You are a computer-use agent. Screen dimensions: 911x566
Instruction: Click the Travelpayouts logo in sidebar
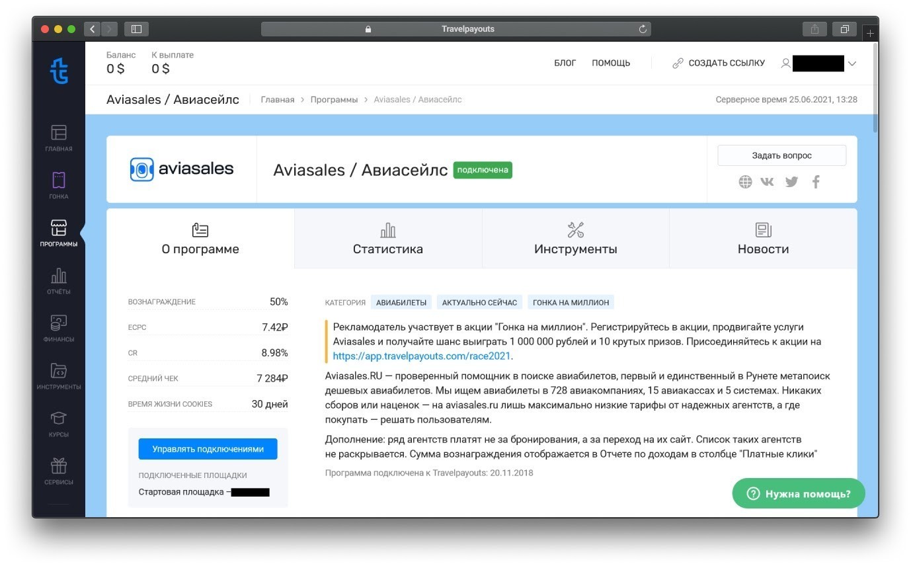[59, 71]
